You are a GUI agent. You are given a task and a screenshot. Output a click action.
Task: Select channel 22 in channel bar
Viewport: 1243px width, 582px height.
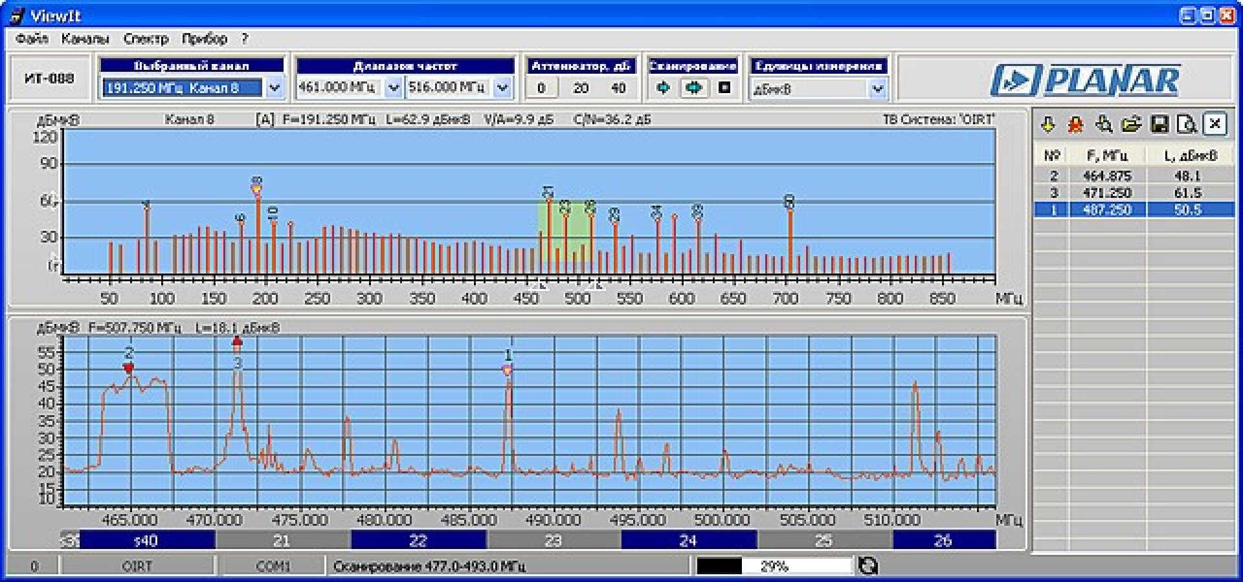coord(418,540)
